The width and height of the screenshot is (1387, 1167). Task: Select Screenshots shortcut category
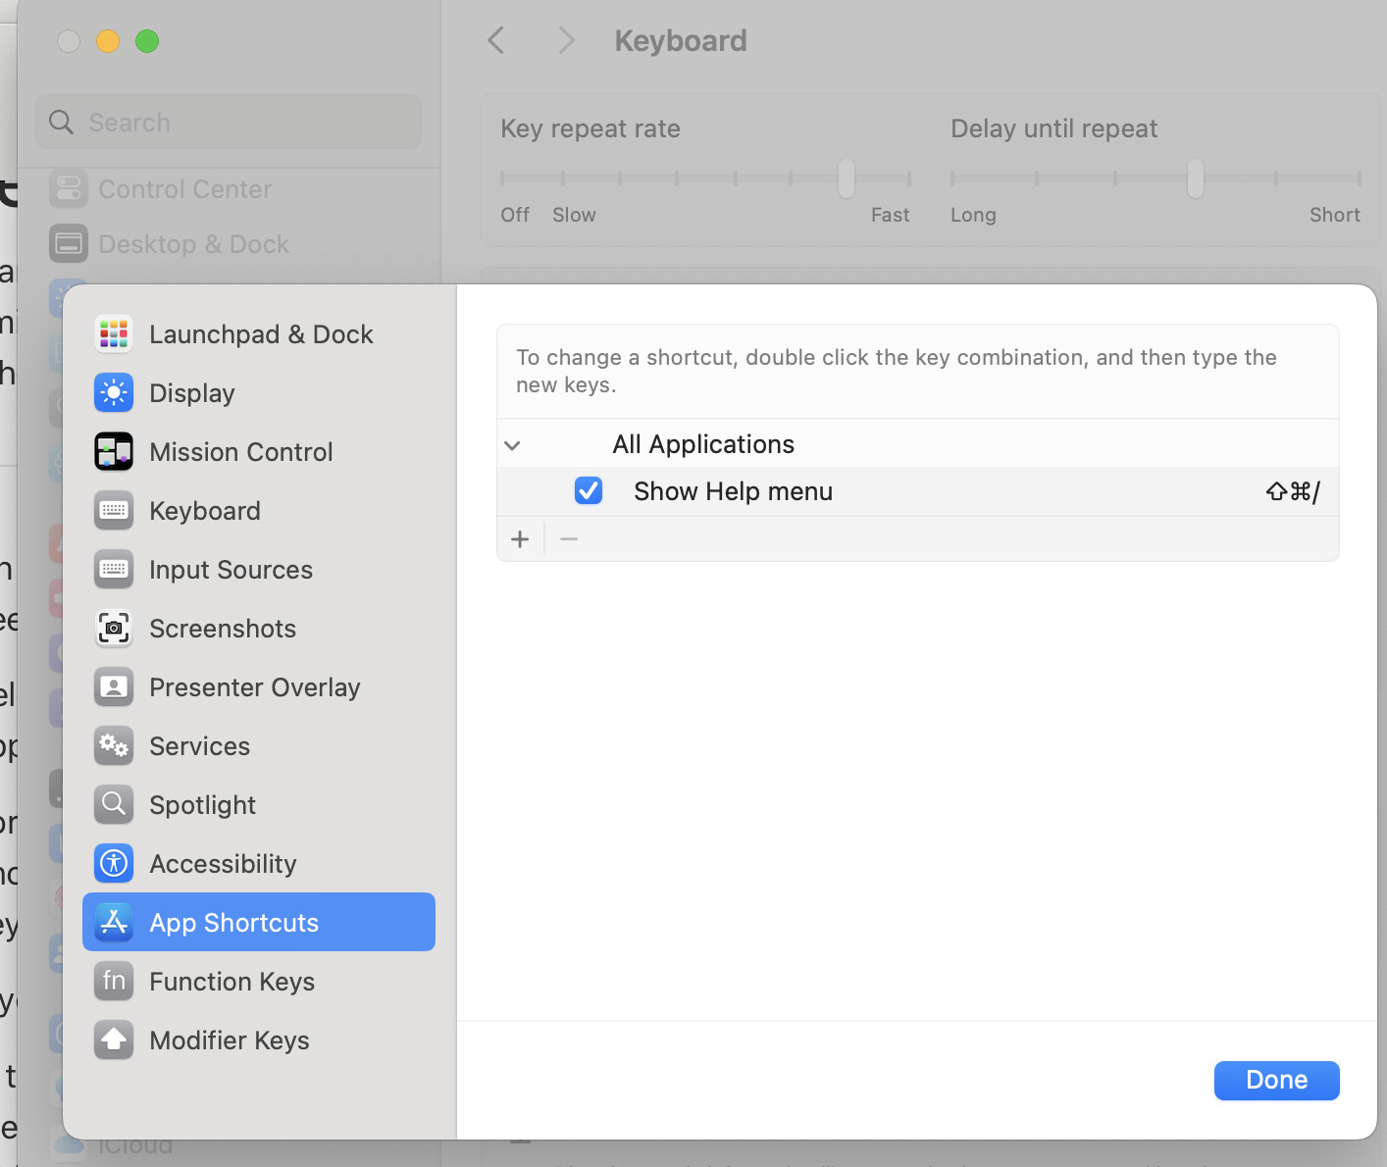click(259, 629)
